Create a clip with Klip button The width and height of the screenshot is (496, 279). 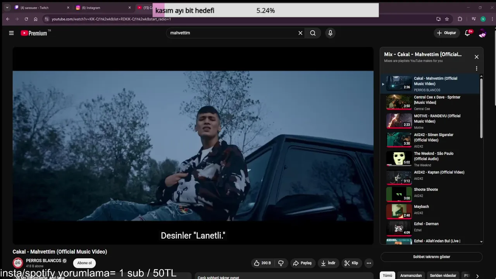coord(351,263)
